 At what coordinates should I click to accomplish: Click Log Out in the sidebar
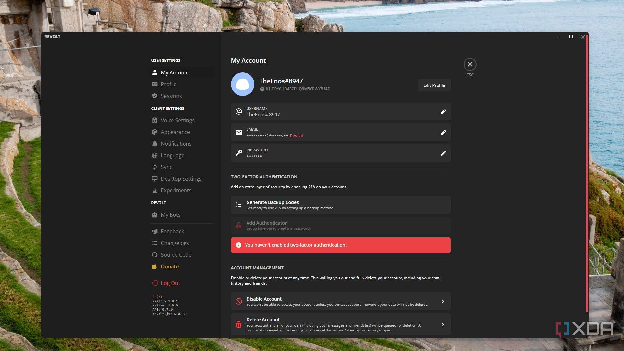[182, 283]
